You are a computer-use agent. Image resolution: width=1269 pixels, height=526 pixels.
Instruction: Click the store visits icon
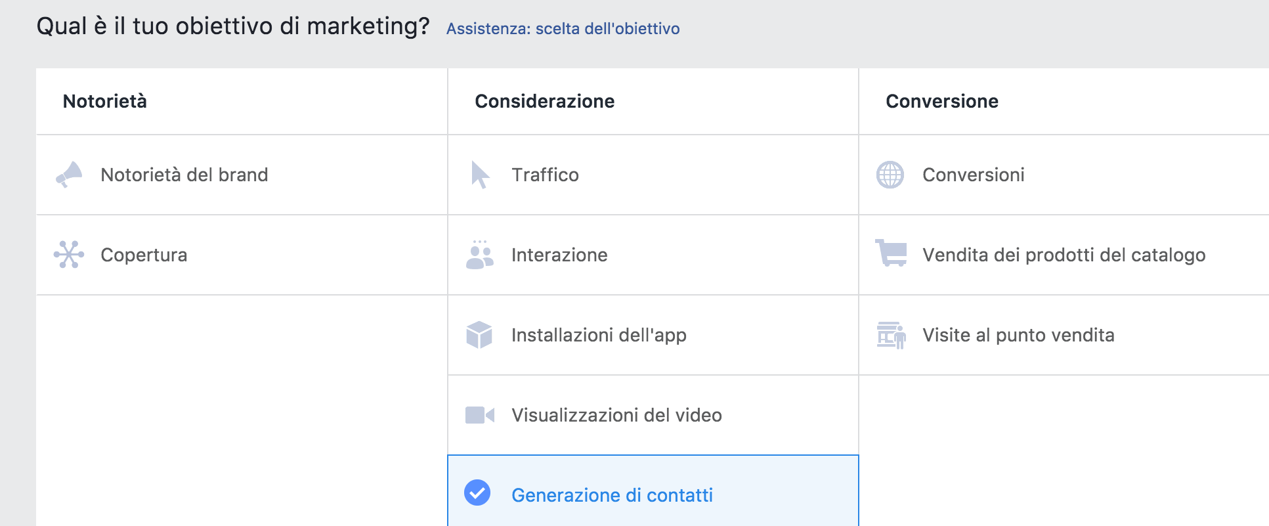click(x=891, y=335)
